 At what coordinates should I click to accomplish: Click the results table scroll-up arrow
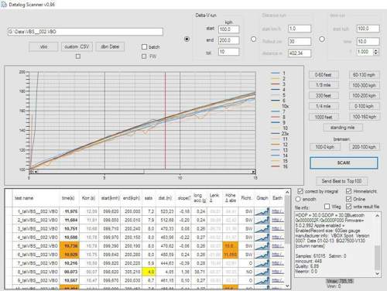point(287,192)
